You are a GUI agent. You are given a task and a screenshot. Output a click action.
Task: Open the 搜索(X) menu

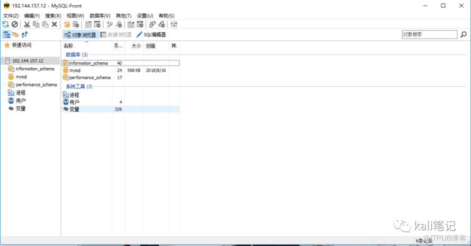53,16
